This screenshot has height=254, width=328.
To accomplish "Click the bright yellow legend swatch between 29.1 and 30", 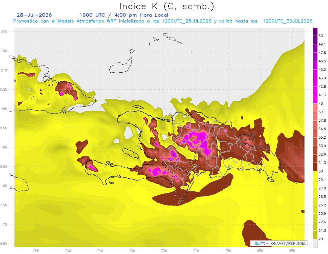I will pyautogui.click(x=315, y=175).
